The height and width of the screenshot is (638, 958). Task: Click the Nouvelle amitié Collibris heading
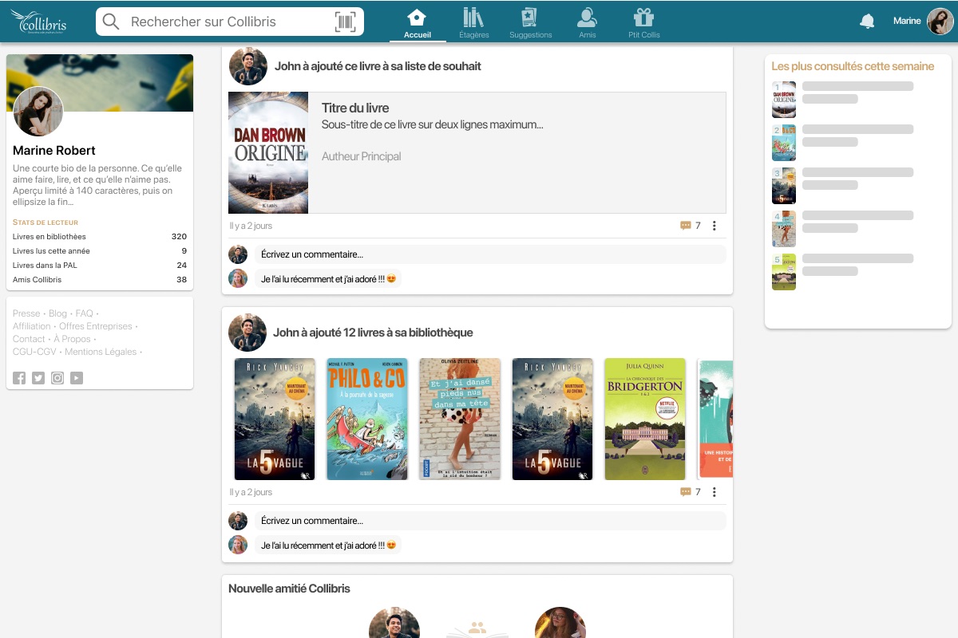point(289,589)
